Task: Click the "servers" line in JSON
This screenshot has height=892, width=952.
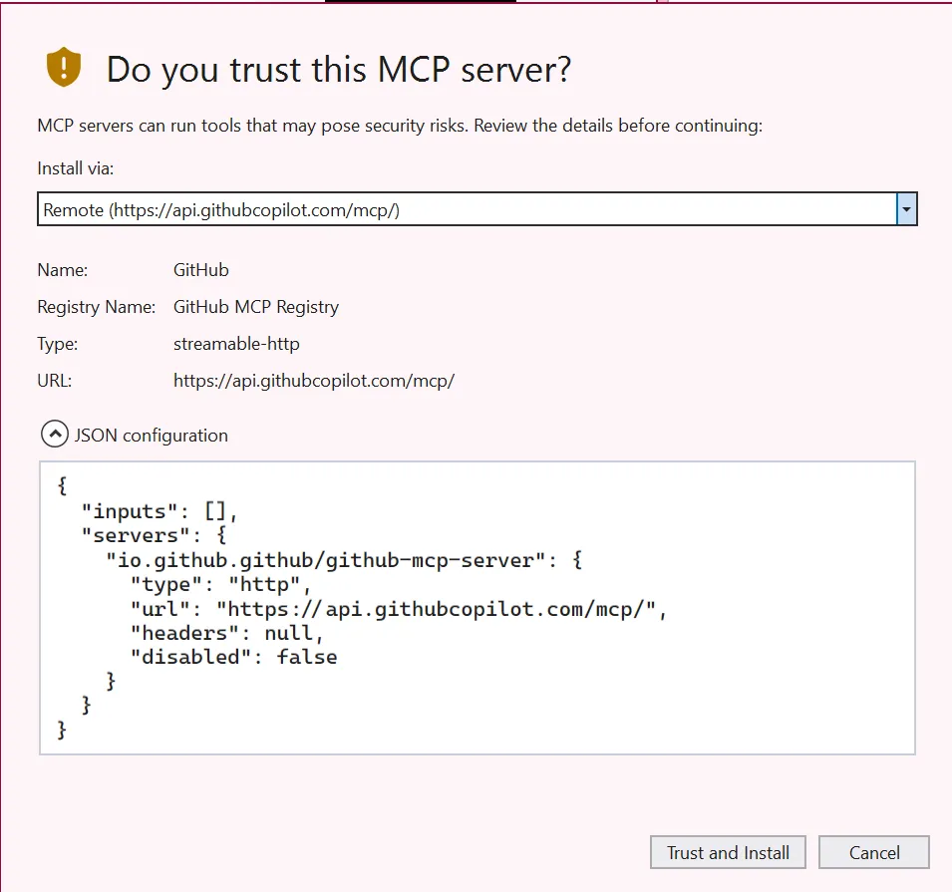Action: pos(155,535)
